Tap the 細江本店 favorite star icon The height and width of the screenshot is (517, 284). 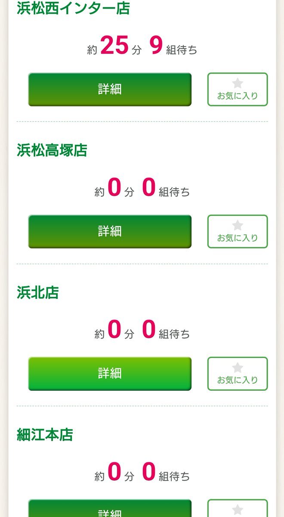click(x=238, y=510)
